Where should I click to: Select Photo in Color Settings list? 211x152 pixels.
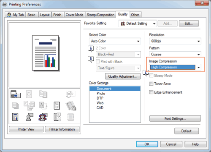[x=115, y=93]
